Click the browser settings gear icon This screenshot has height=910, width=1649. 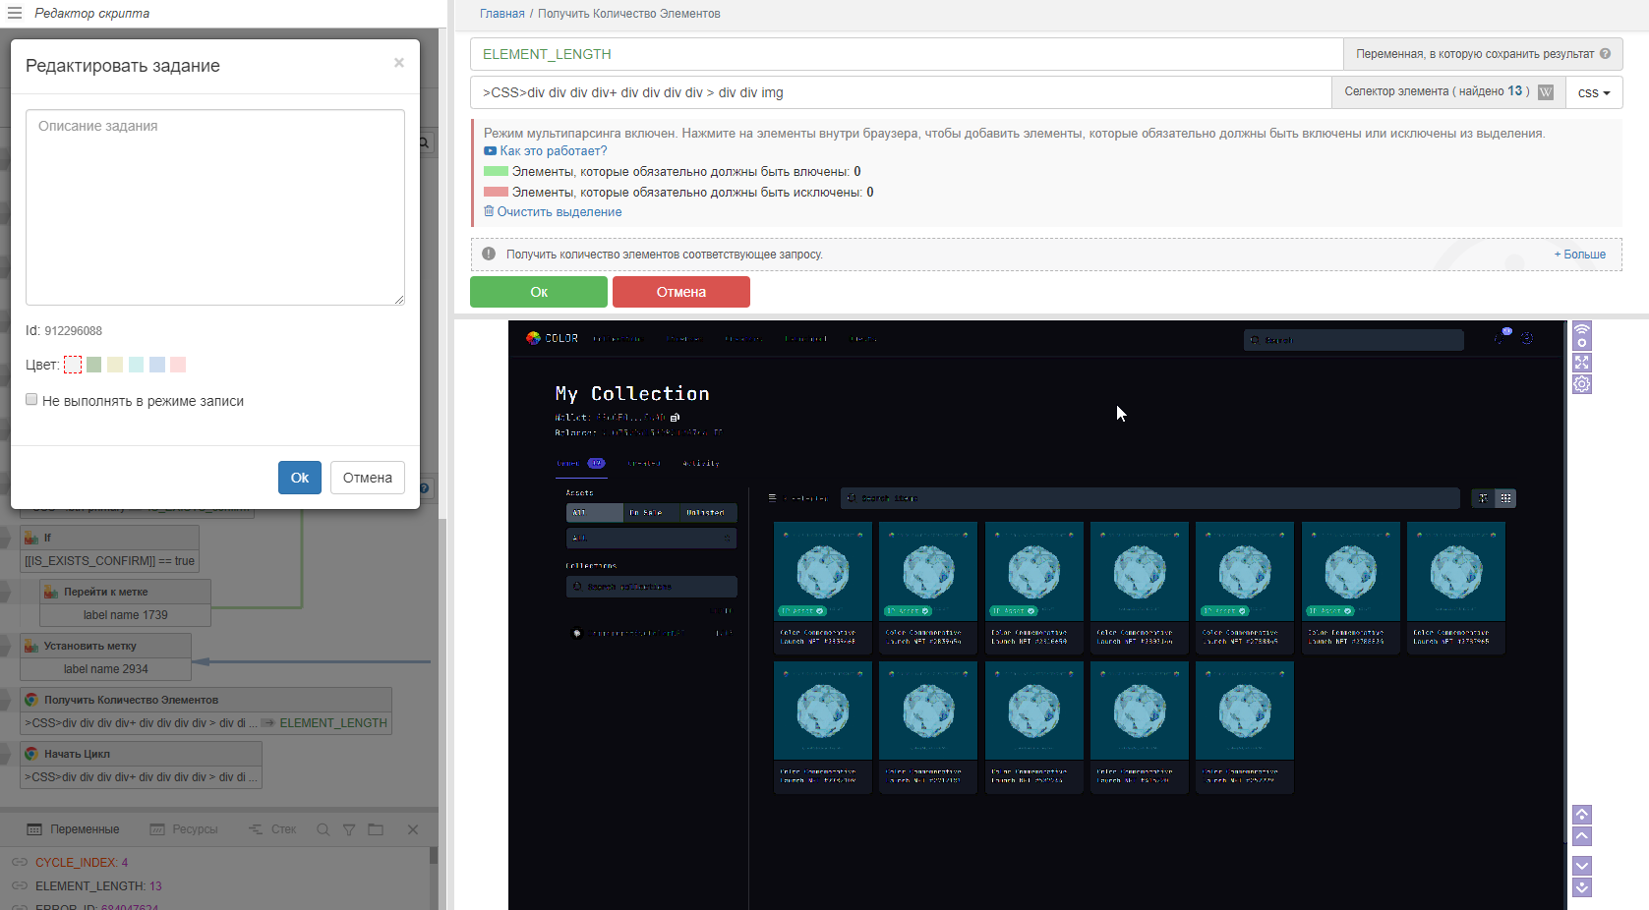[1581, 384]
